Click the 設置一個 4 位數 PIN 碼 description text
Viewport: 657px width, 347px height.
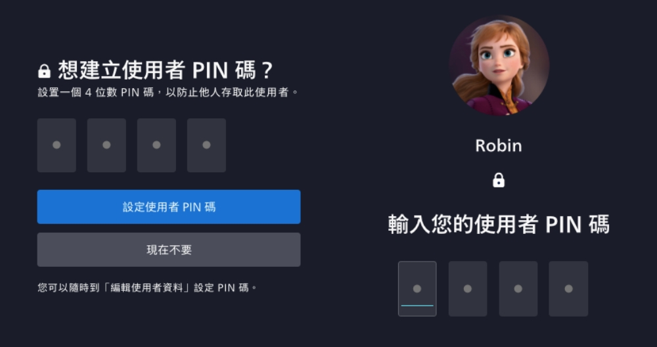coord(96,92)
